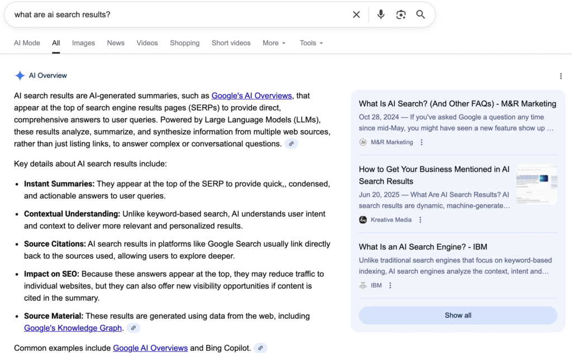
Task: Click the IBM favicon in the sidebar
Action: 364,285
